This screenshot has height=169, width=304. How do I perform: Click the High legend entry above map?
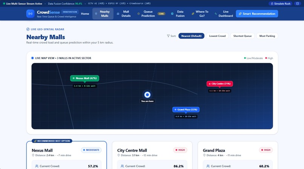(x=269, y=58)
